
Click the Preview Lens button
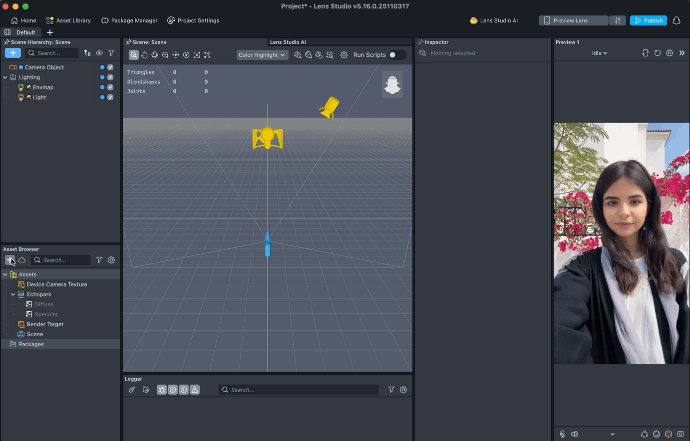tap(573, 20)
